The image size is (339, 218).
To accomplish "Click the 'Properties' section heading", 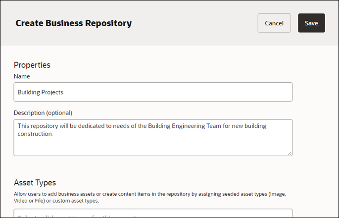I will coord(32,65).
